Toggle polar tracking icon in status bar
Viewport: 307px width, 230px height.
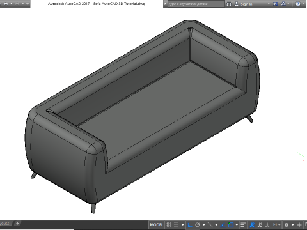click(x=198, y=225)
